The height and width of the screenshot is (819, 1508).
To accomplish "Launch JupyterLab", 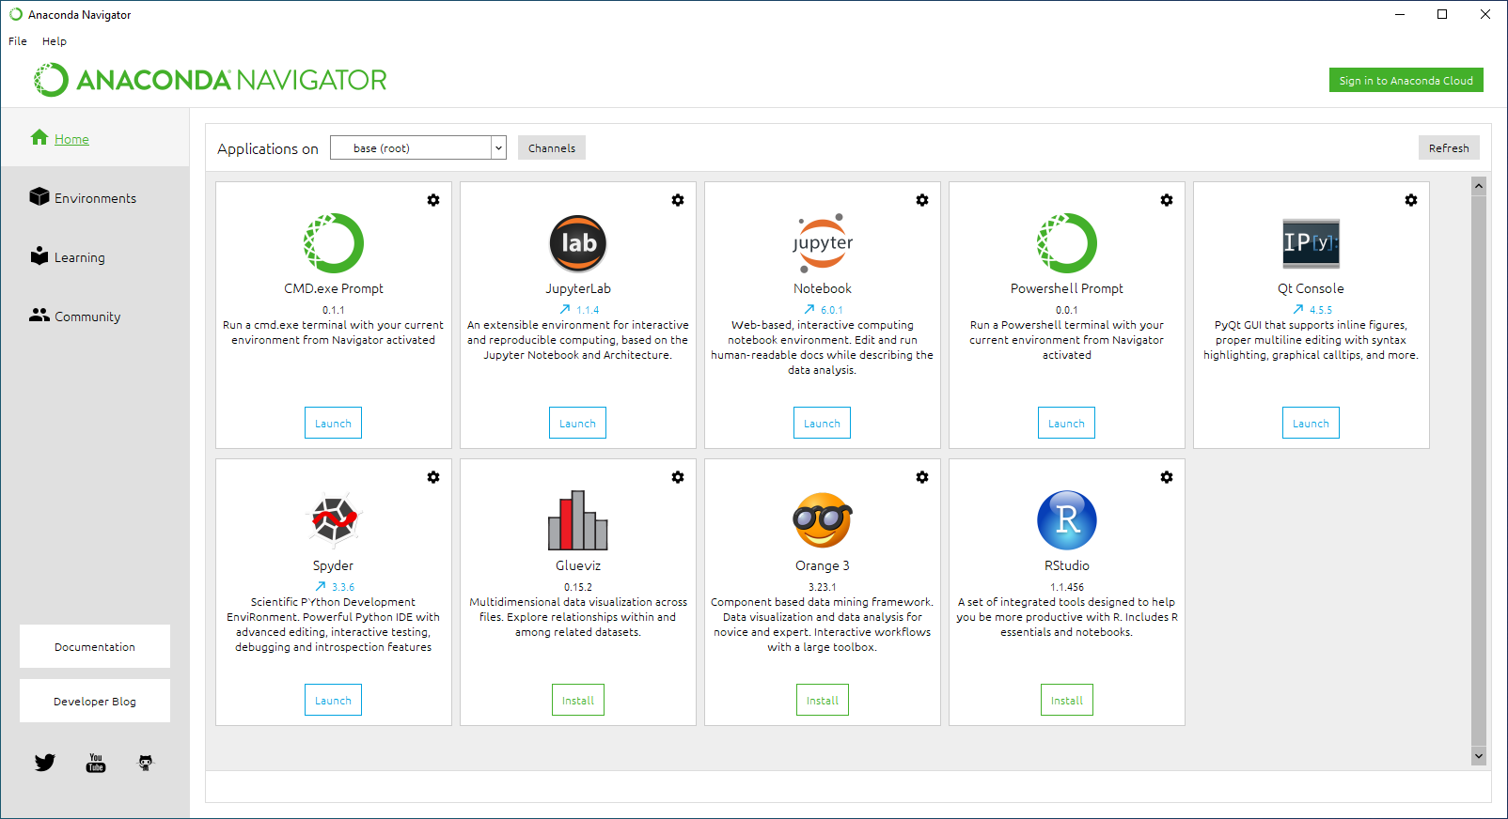I will (x=577, y=423).
